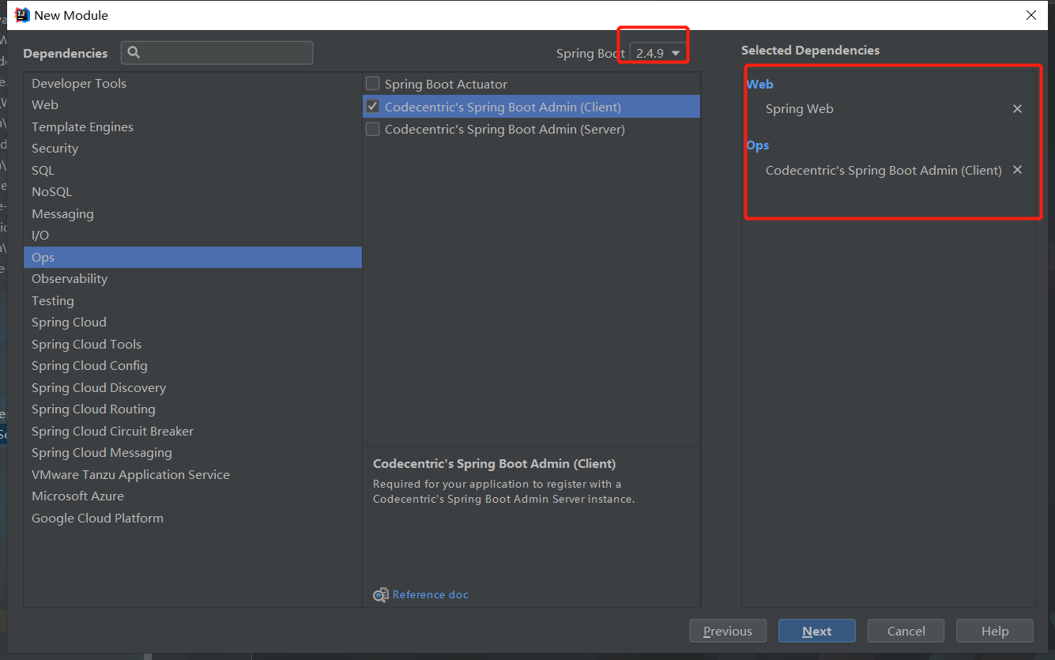Image resolution: width=1055 pixels, height=660 pixels.
Task: Remove Spring Web from selected dependencies
Action: [1017, 109]
